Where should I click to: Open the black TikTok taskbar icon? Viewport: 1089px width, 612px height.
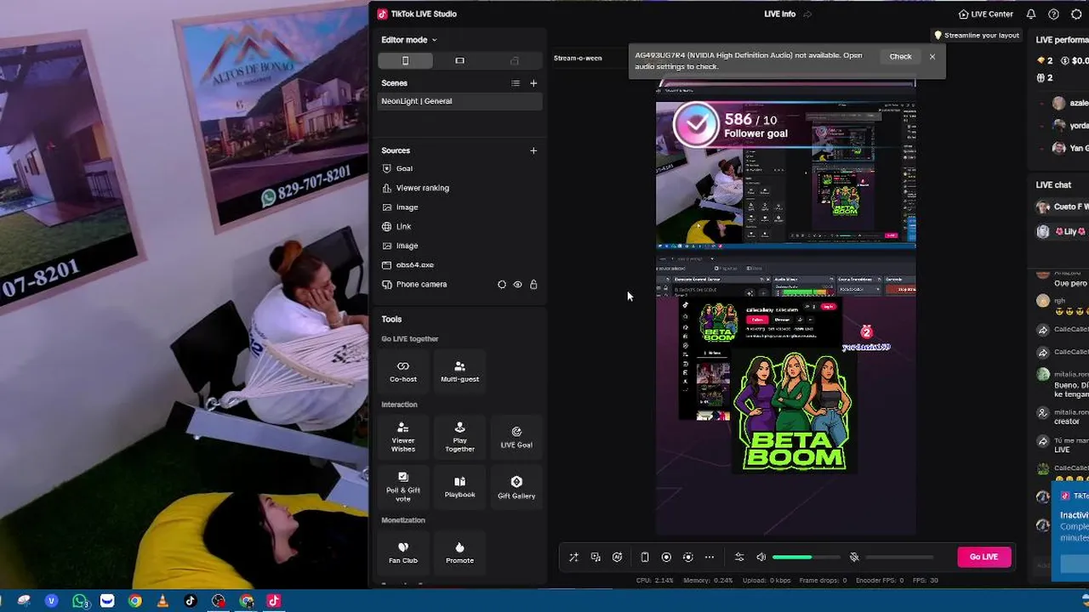click(191, 601)
